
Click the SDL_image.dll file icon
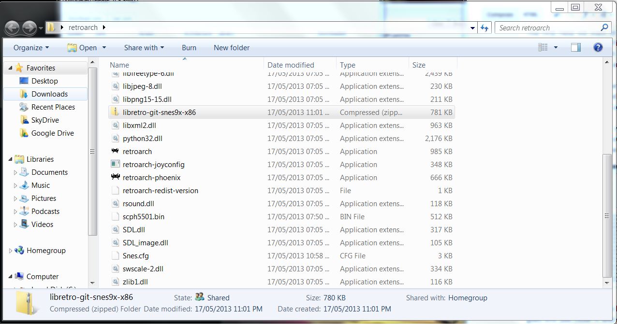coord(115,242)
